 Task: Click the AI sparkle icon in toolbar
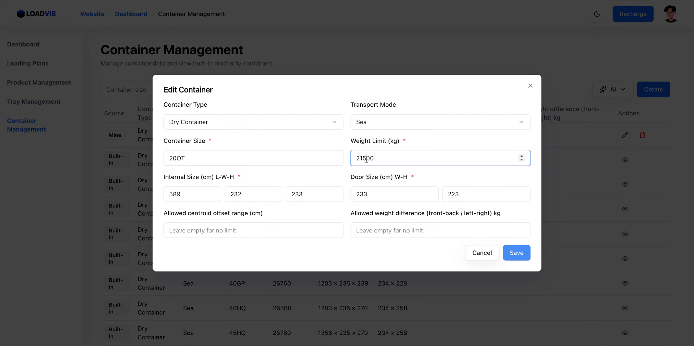(x=603, y=89)
